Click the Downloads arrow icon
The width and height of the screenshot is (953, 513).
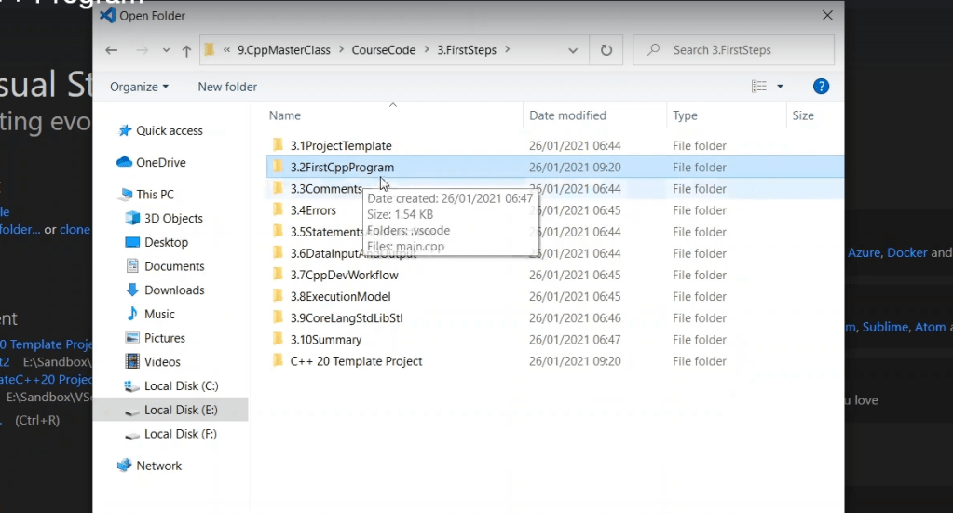point(132,290)
